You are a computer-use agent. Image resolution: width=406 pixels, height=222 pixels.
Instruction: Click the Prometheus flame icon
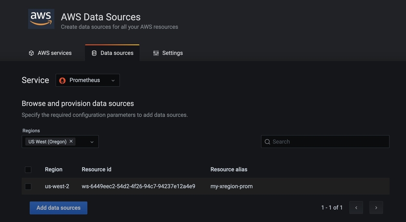(63, 81)
